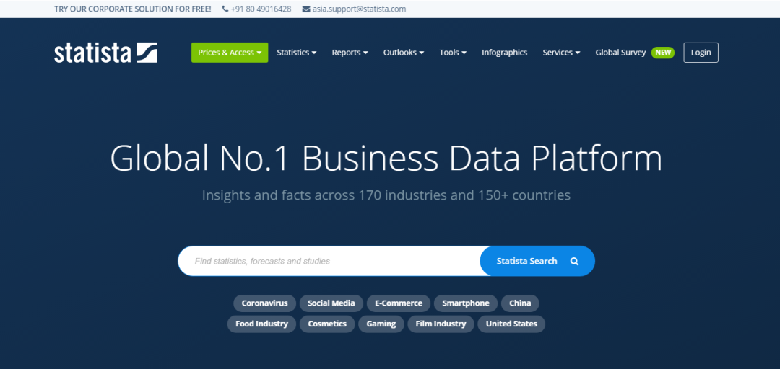Select the Film Industry topic tag
The image size is (780, 369).
point(441,324)
